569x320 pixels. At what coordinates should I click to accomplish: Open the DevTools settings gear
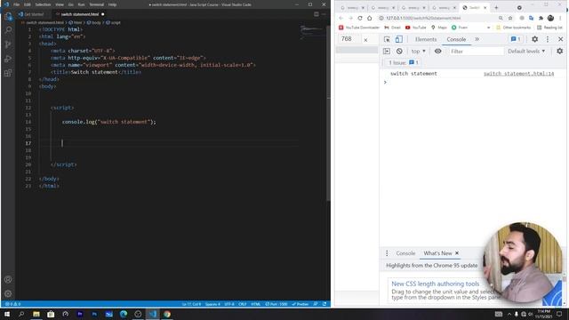pyautogui.click(x=535, y=39)
